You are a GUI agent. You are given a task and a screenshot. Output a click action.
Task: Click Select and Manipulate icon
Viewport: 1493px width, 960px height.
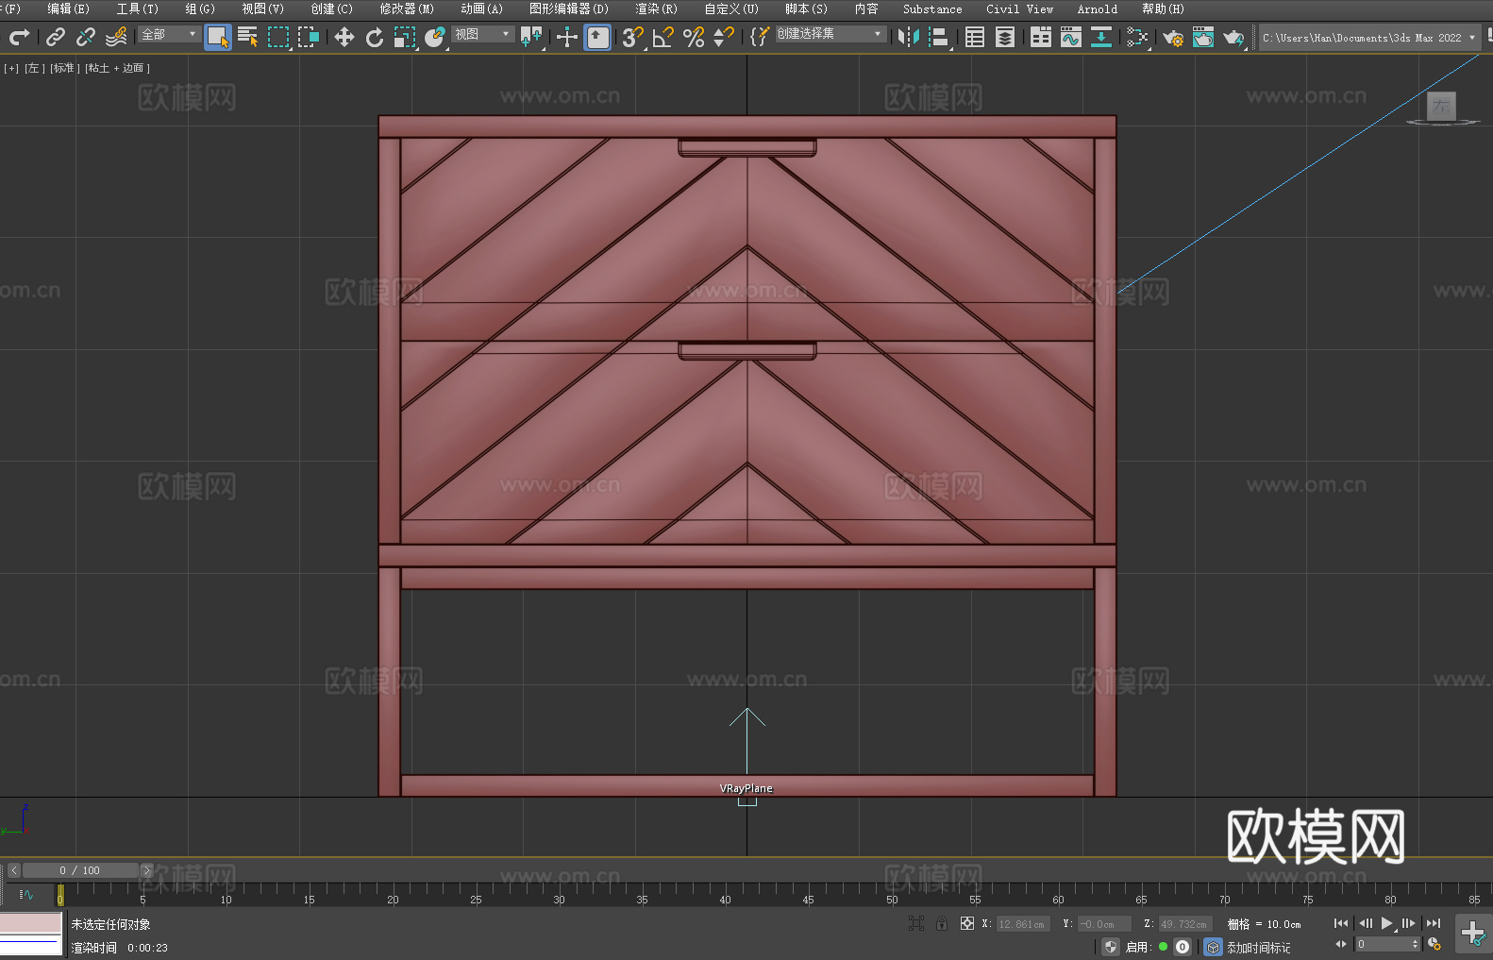click(x=567, y=37)
